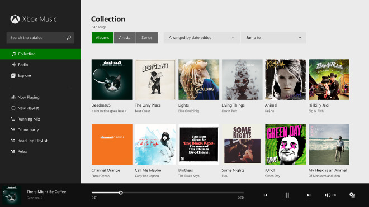Click the Relax playlist icon
This screenshot has height=207, width=369.
click(13, 151)
